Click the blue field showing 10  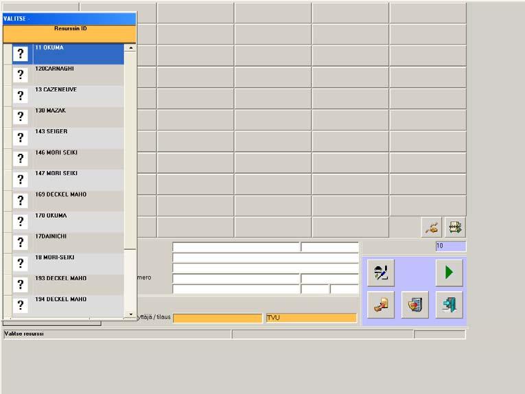451,246
